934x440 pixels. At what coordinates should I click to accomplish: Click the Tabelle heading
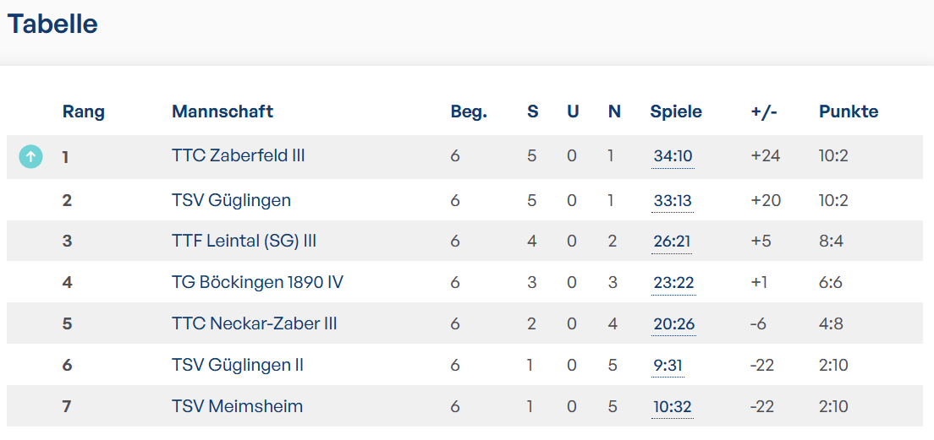(x=52, y=24)
